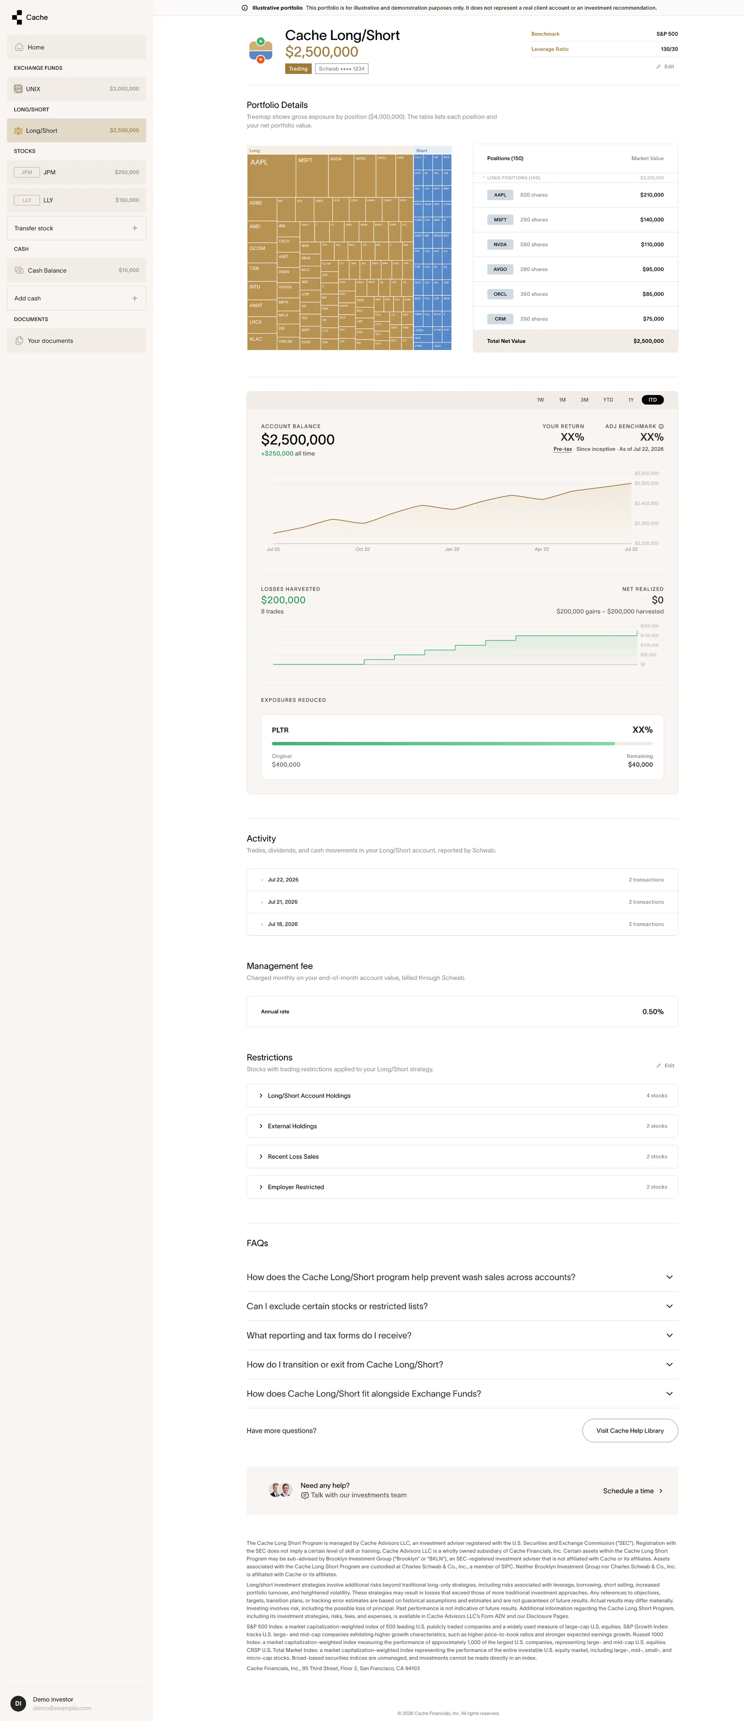
Task: Expand the Jul 18, 2026 activity row
Action: click(x=462, y=924)
